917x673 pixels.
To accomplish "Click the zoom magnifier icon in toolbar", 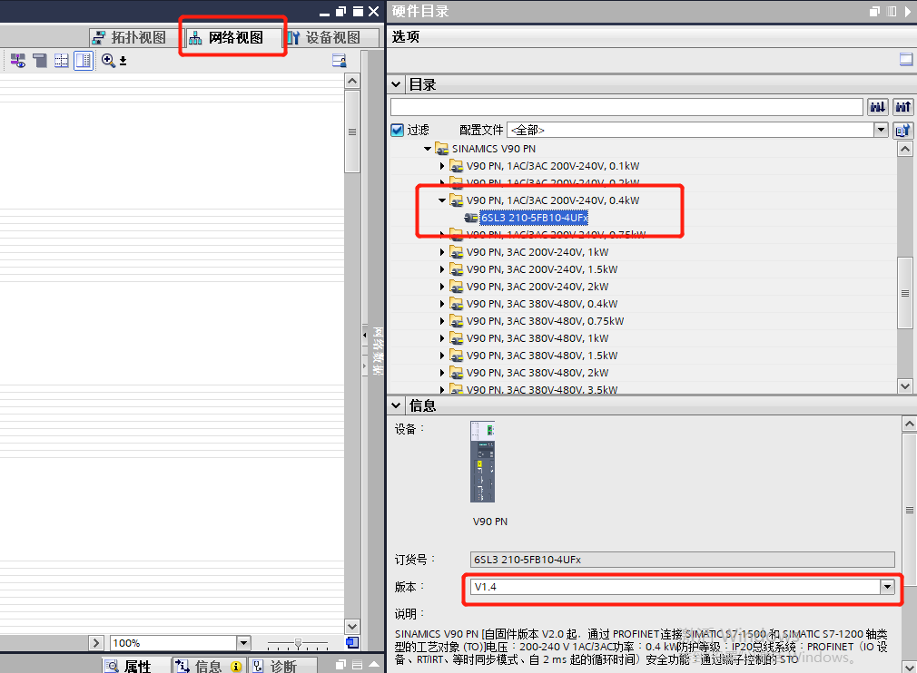I will pos(108,61).
